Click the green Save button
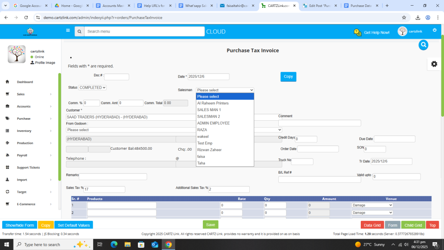The width and height of the screenshot is (444, 250). 210,225
